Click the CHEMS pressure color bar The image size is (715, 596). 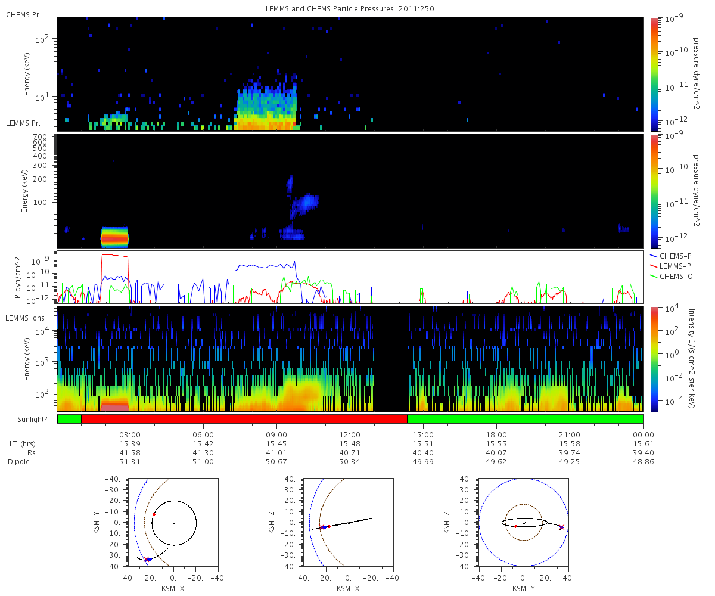(x=654, y=74)
